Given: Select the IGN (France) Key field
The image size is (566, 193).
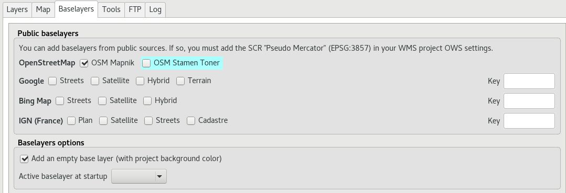Looking at the screenshot, I should [529, 121].
